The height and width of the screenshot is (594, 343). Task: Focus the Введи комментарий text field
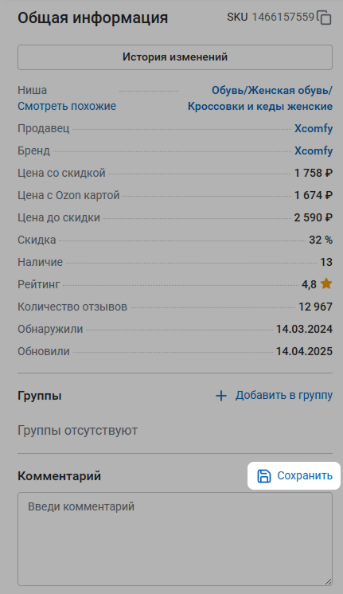[175, 539]
